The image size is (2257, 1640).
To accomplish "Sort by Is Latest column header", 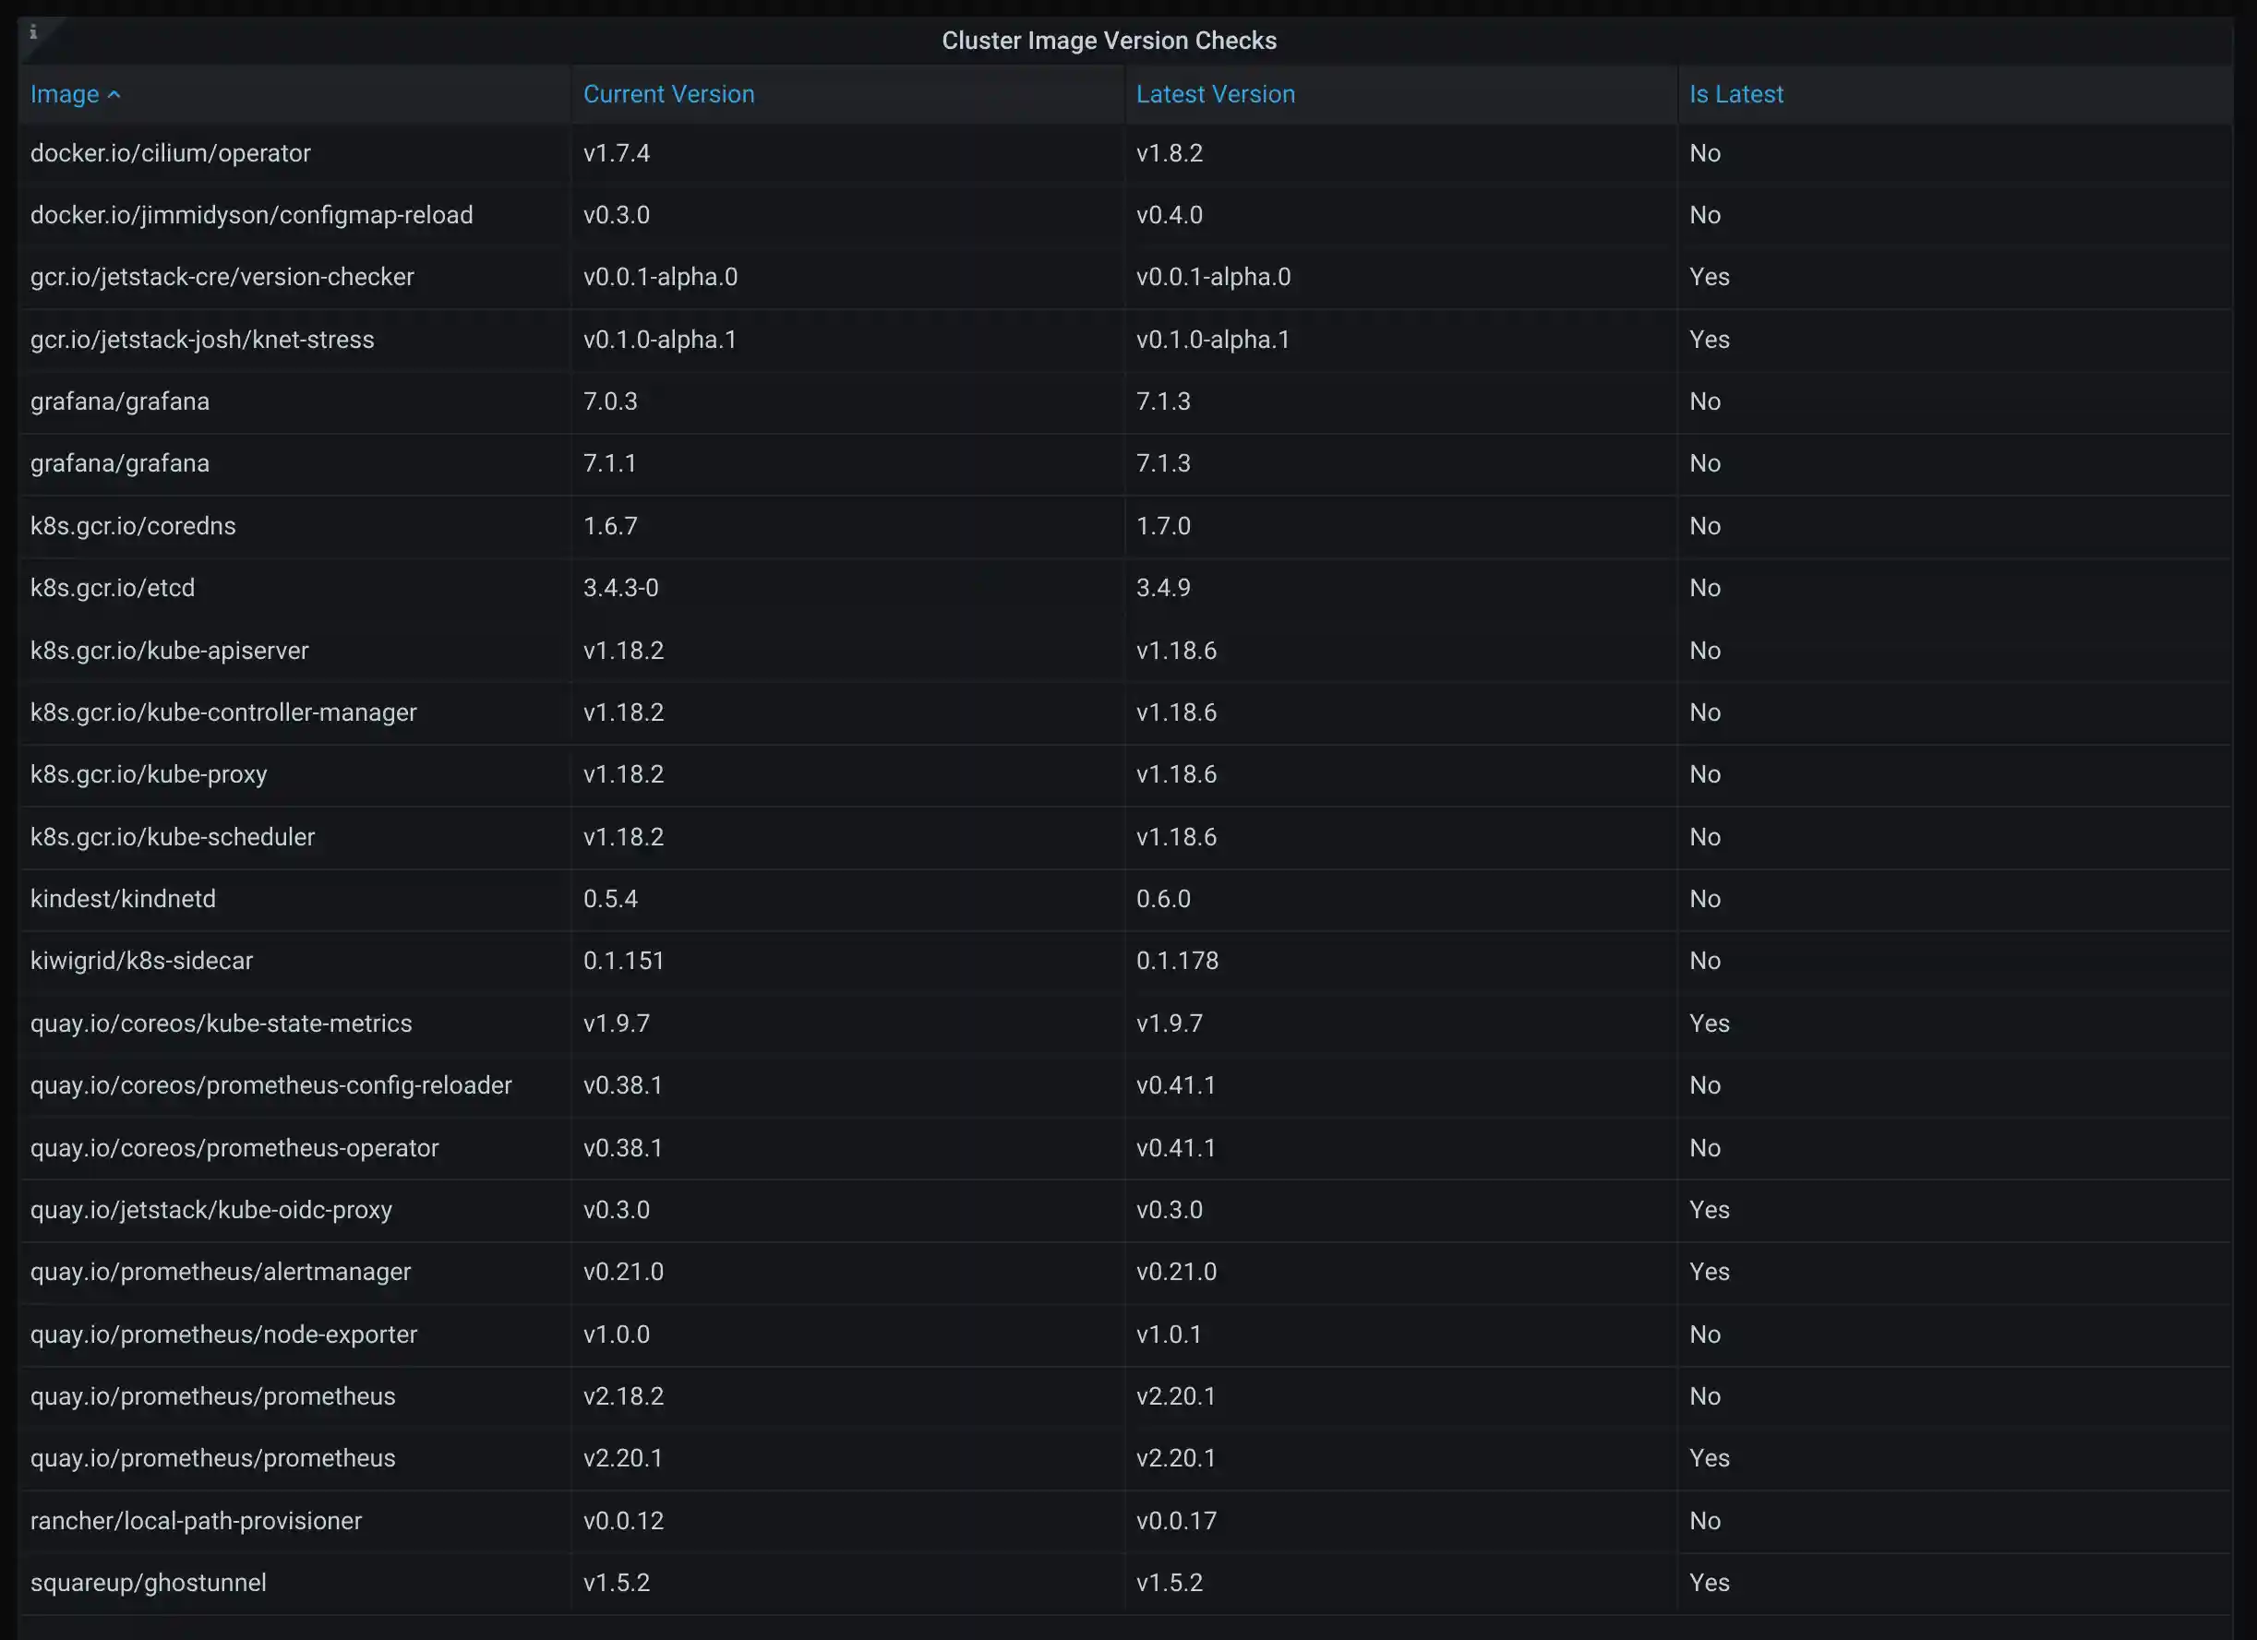I will coord(1735,94).
